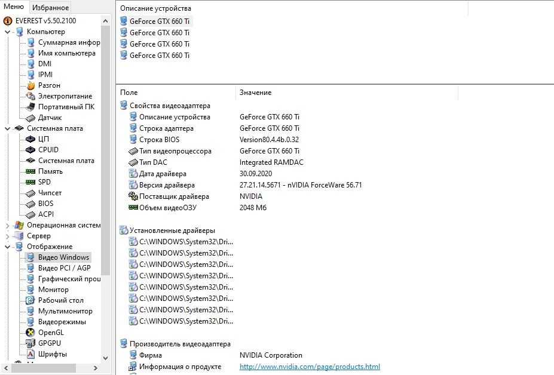
Task: Click the Чипсет chip icon
Action: 30,193
